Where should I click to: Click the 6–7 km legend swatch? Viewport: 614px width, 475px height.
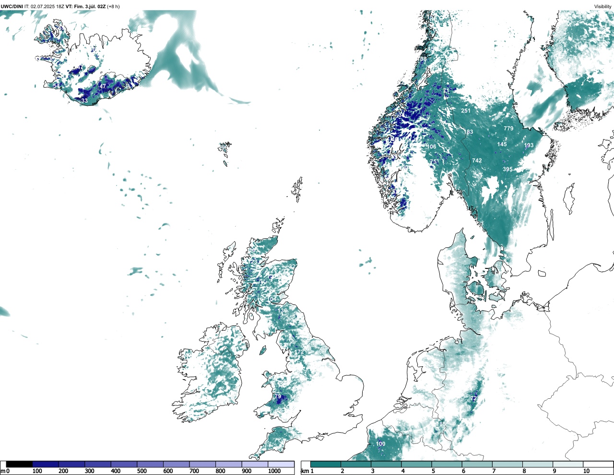(477, 464)
